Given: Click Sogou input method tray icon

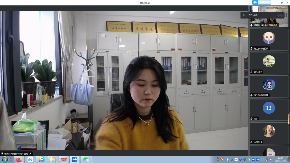Looking at the screenshot, I should 222,159.
